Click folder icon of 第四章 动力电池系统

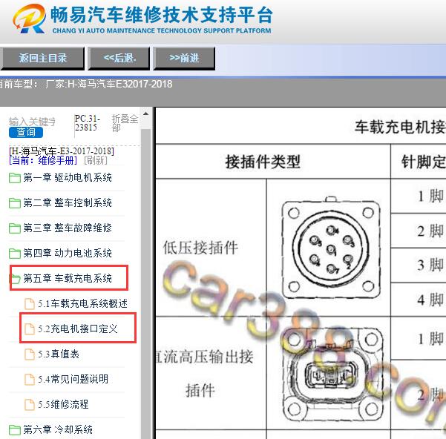(15, 254)
